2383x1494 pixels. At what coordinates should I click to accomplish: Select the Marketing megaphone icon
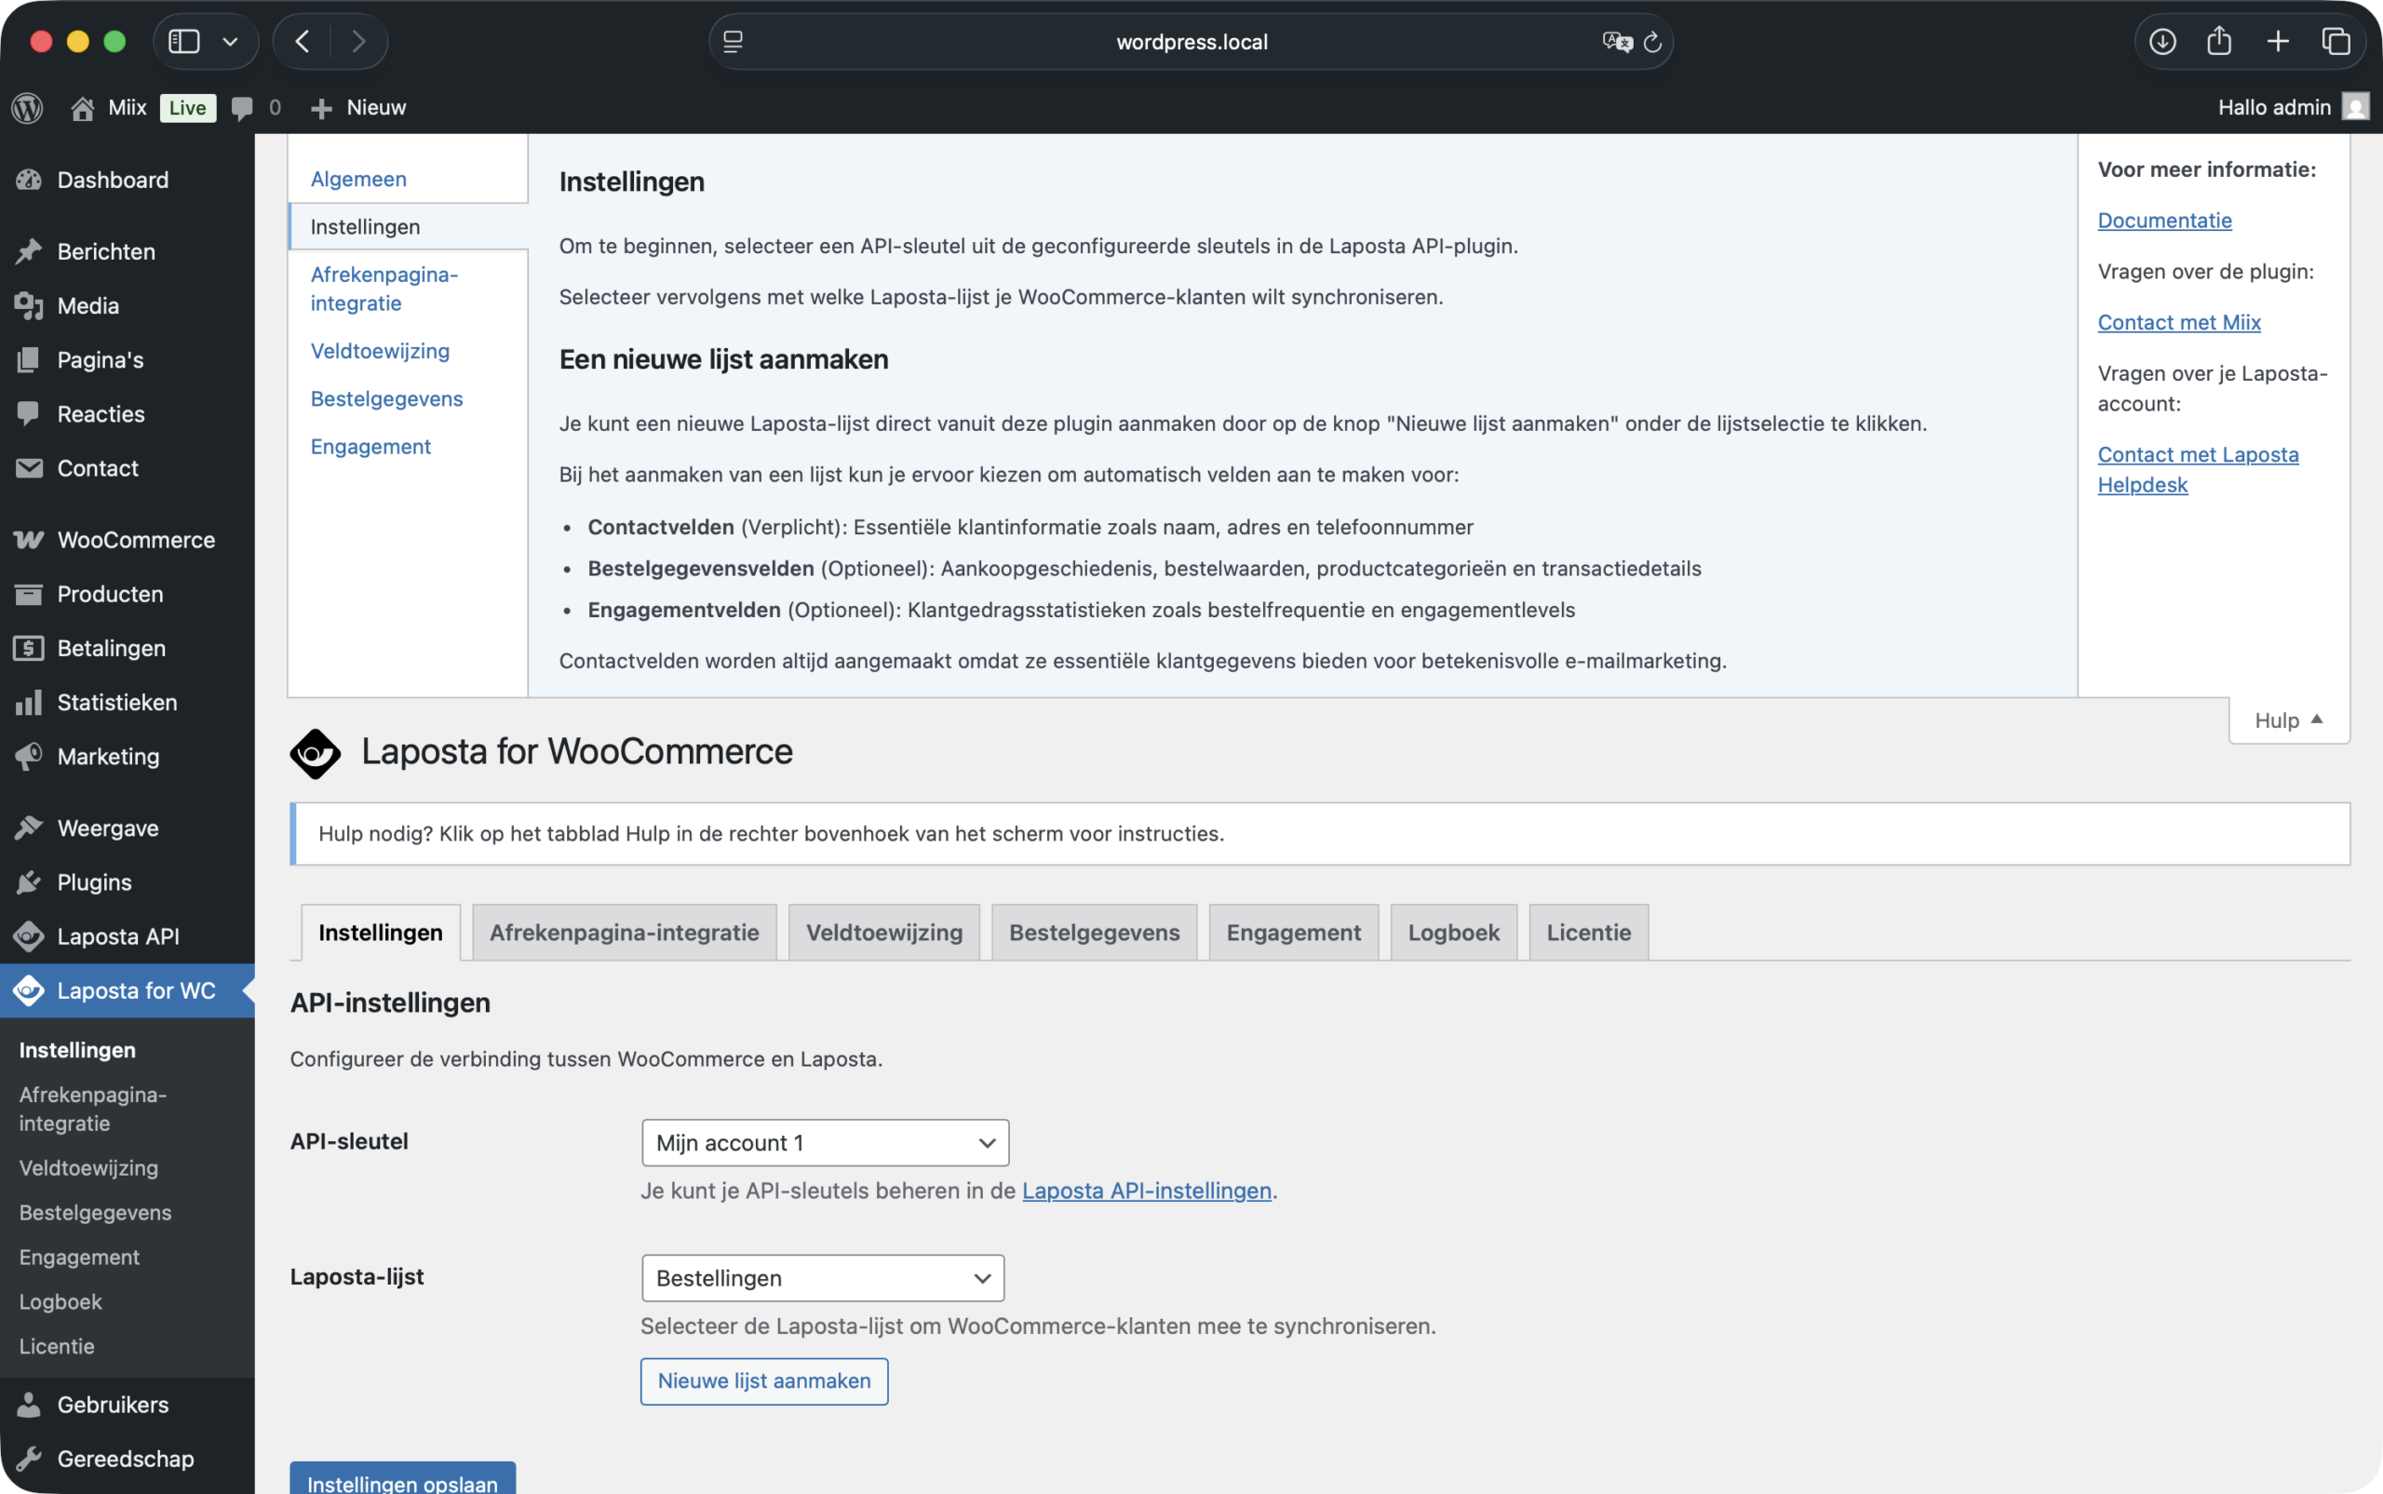click(29, 756)
